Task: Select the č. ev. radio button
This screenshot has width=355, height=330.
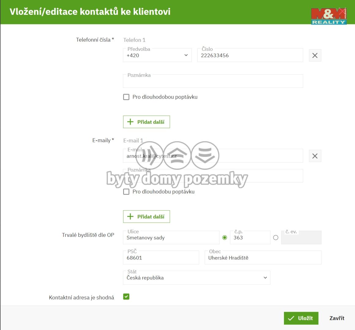Action: point(276,238)
